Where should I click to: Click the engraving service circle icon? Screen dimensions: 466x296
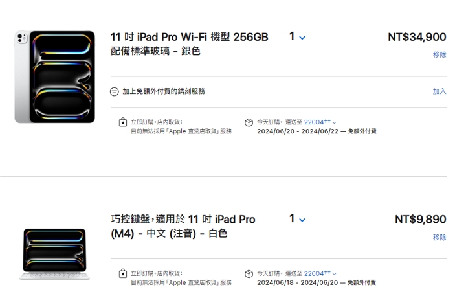115,92
